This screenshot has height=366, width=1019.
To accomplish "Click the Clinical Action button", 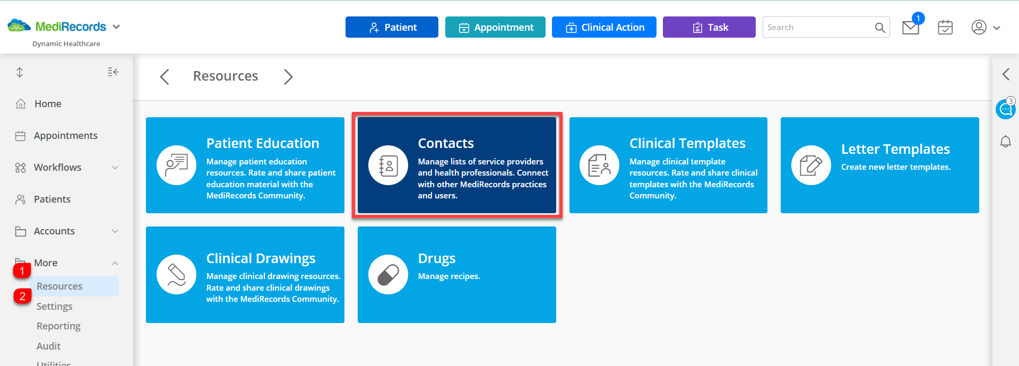I will click(604, 27).
